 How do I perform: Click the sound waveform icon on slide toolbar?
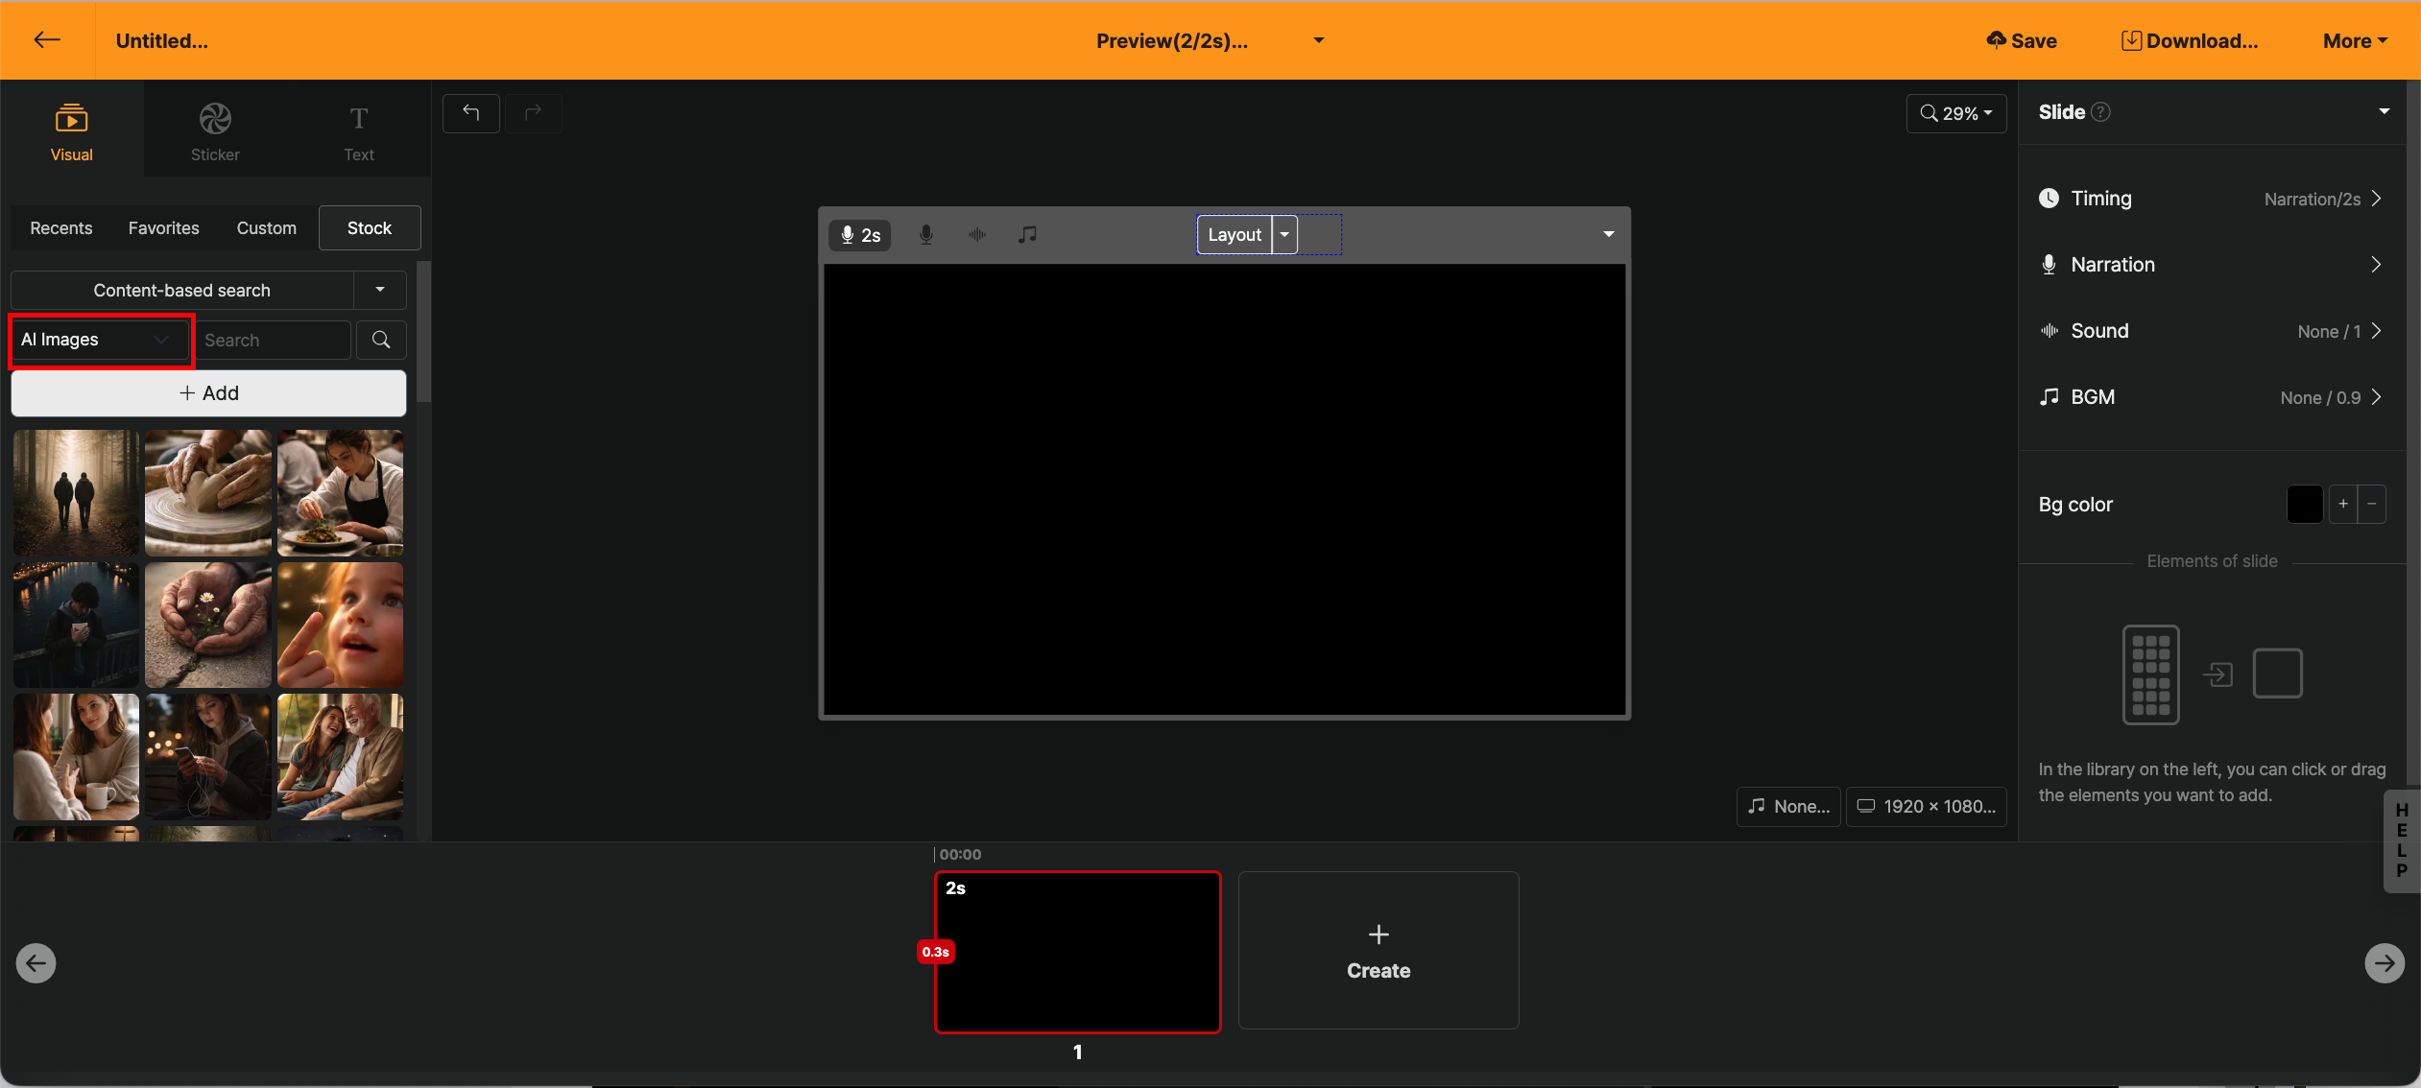click(x=977, y=234)
